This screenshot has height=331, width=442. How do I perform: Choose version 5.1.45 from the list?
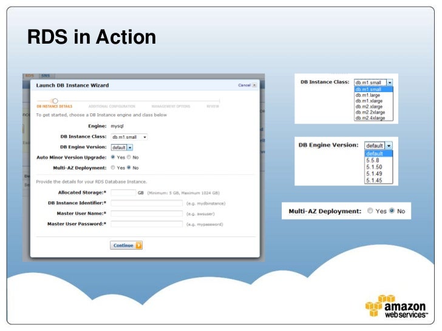point(379,180)
